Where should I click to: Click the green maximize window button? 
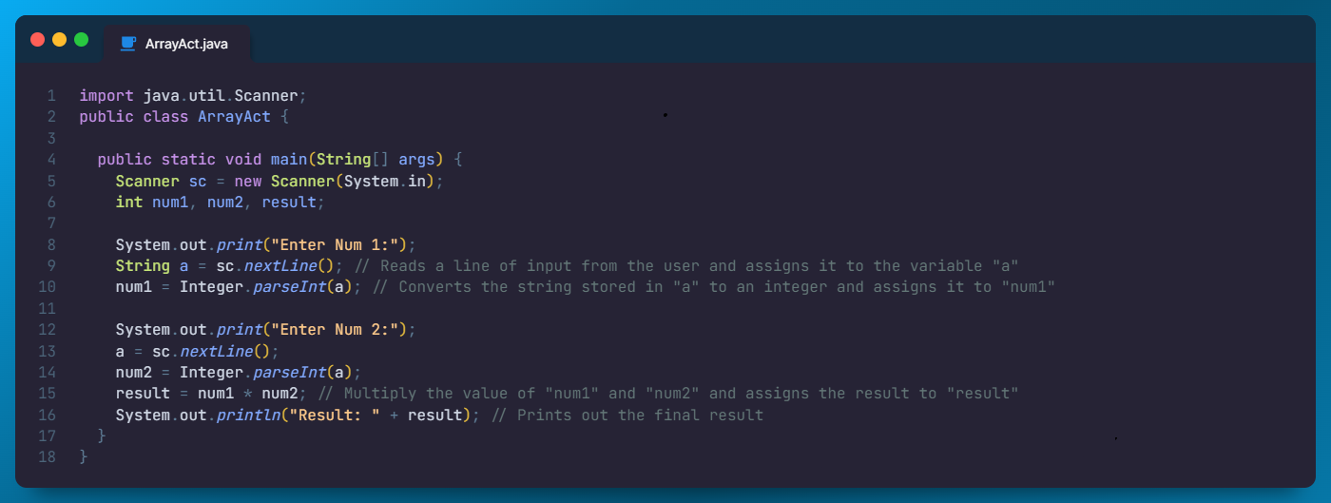click(82, 40)
